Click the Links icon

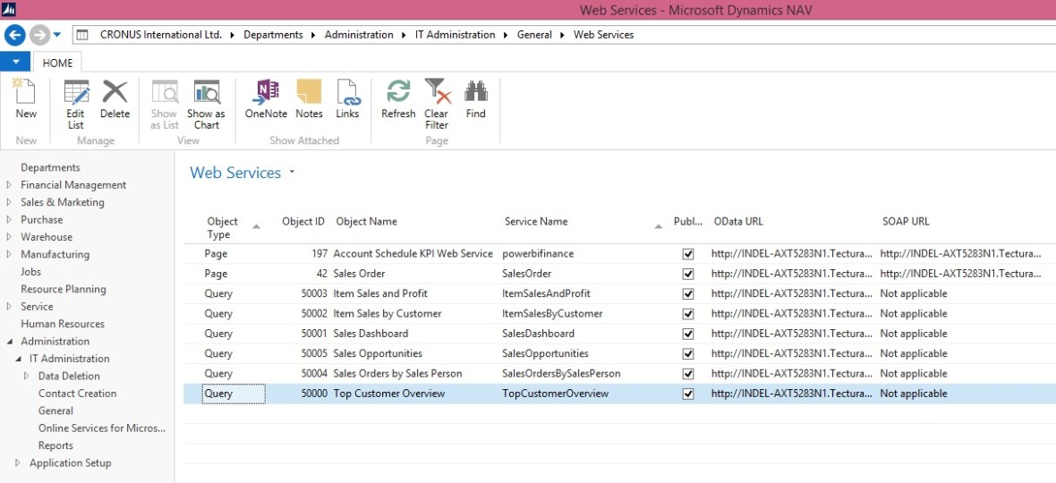(x=347, y=91)
